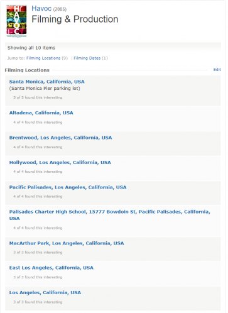The height and width of the screenshot is (313, 228).
Task: Open Santa Monica, California, USA location
Action: [x=47, y=82]
